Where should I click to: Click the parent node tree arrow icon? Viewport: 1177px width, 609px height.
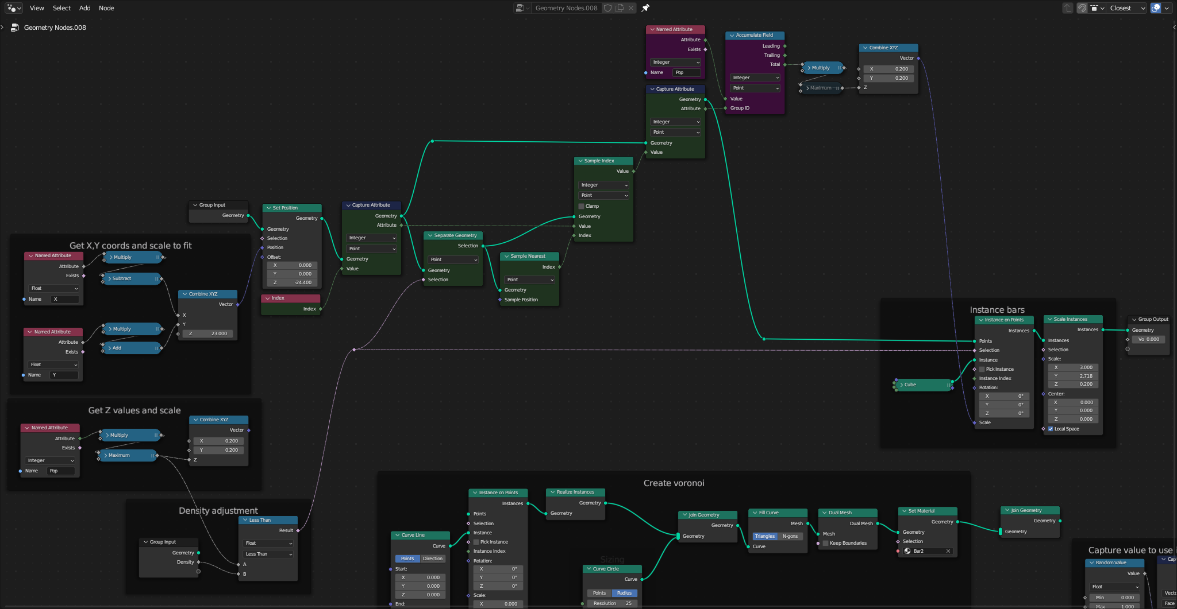(1068, 8)
